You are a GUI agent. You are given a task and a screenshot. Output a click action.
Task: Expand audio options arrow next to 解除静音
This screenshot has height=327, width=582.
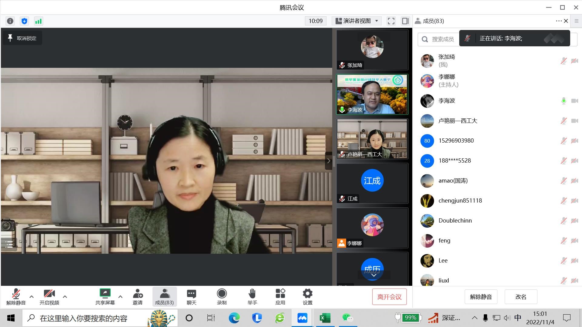coord(32,296)
